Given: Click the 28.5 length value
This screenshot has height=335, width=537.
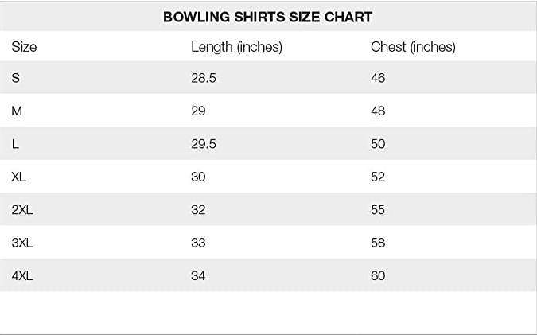Looking at the screenshot, I should [204, 78].
